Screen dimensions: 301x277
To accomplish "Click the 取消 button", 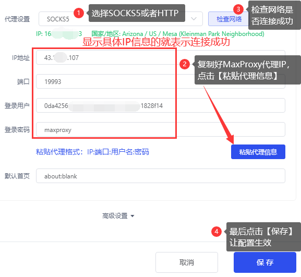I will click(187, 262).
